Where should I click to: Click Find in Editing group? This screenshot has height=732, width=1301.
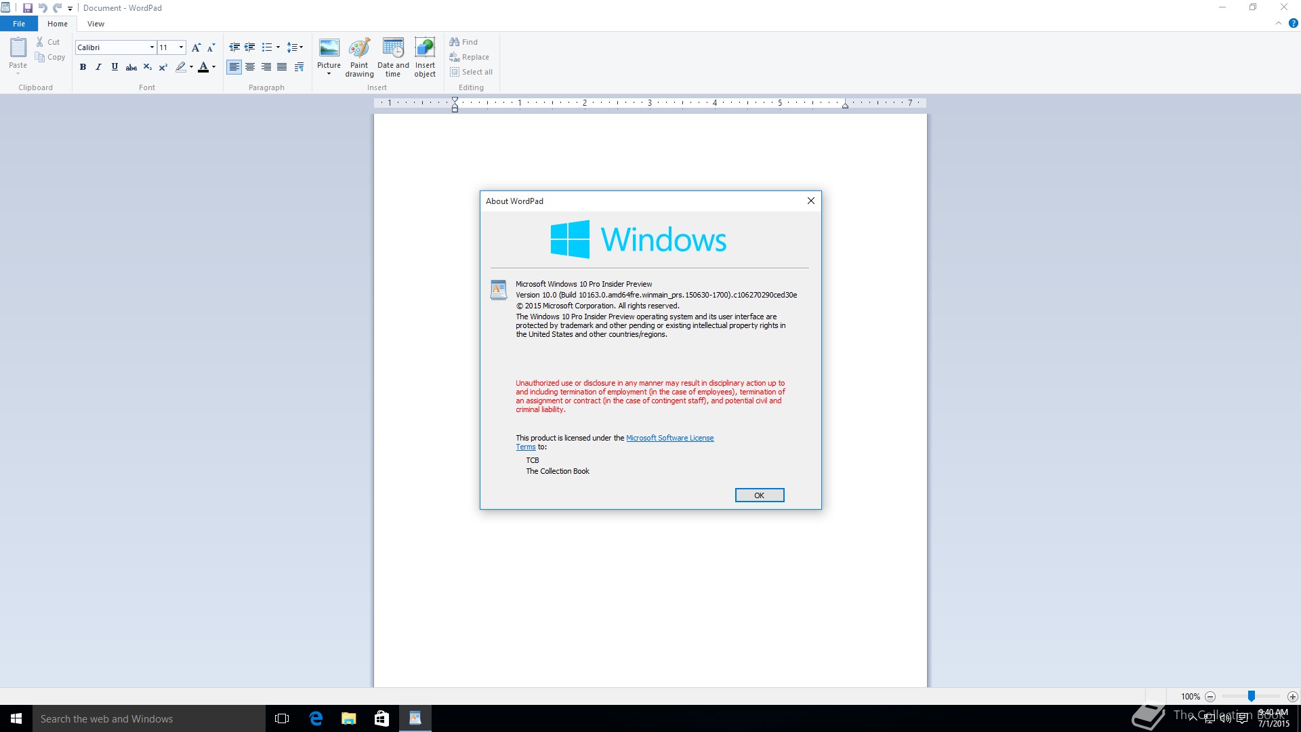click(x=464, y=42)
